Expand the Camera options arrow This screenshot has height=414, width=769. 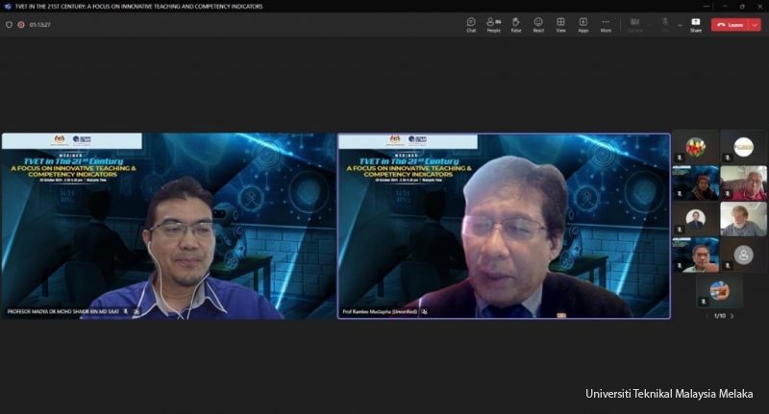(650, 24)
